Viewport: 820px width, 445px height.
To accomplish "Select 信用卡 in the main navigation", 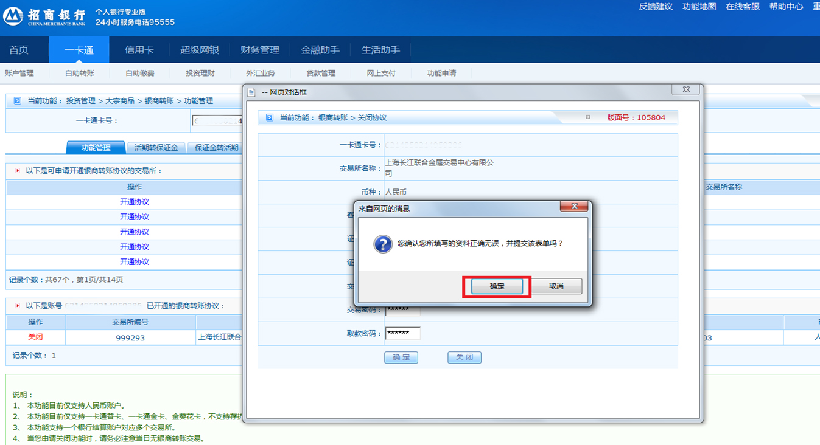I will coord(139,50).
